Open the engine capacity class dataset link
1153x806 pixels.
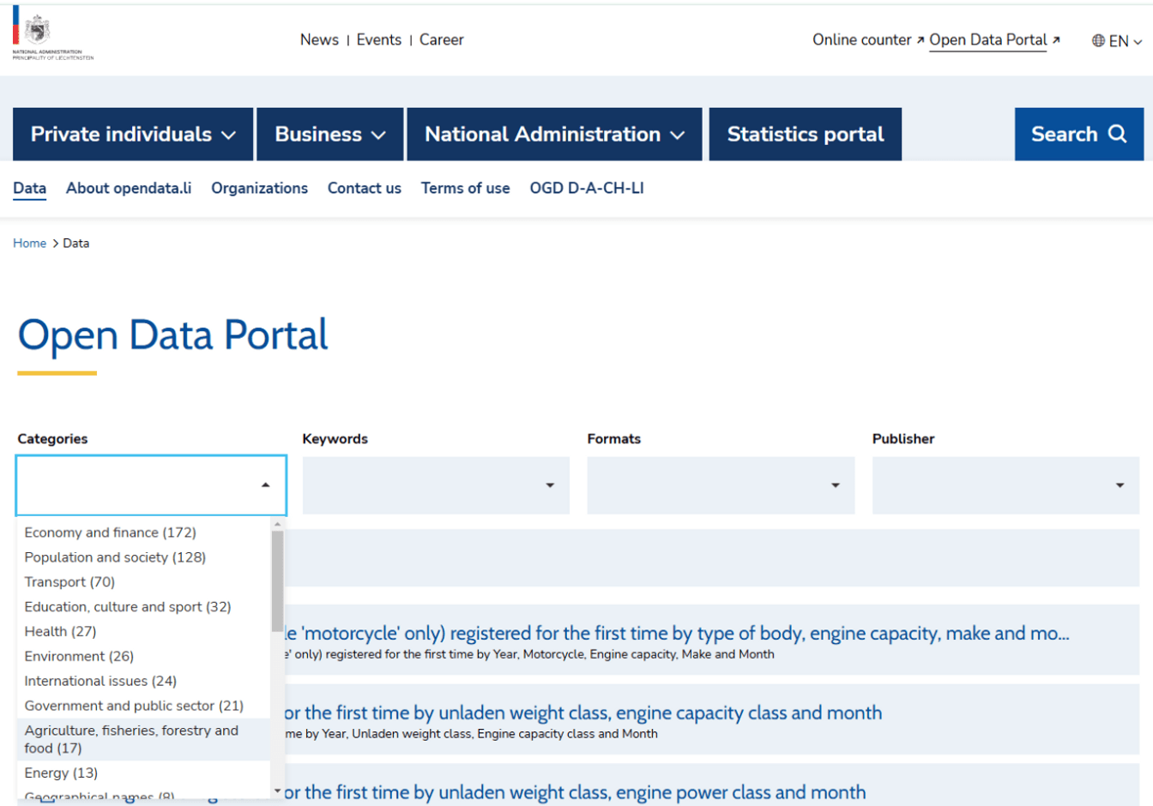[x=583, y=713]
